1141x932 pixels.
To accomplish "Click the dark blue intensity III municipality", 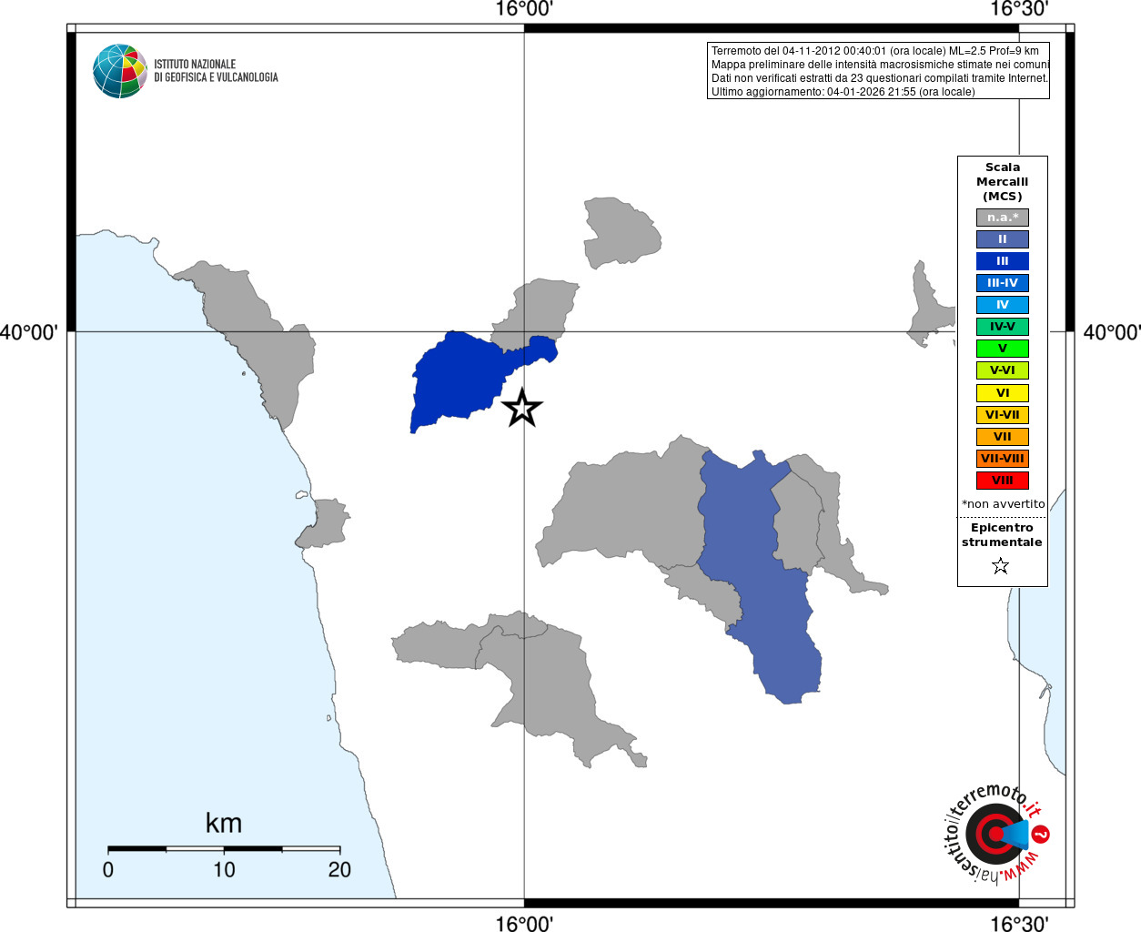I will coord(459,382).
